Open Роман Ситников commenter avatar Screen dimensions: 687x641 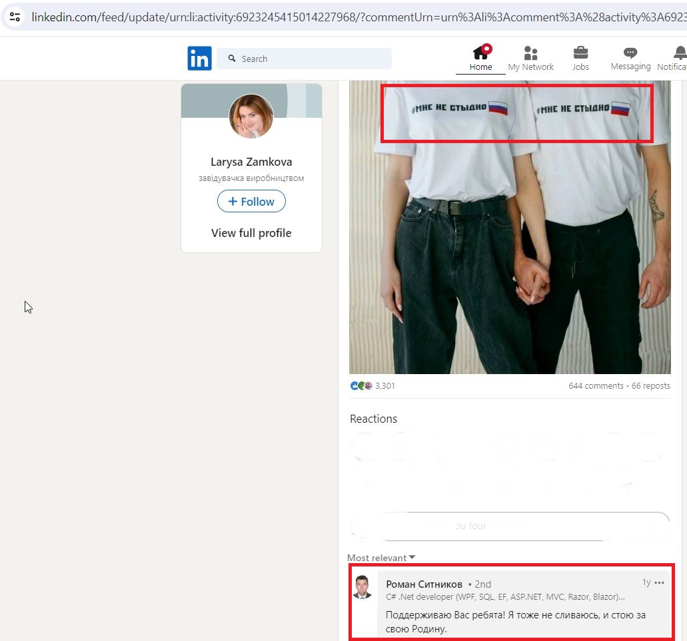point(362,587)
